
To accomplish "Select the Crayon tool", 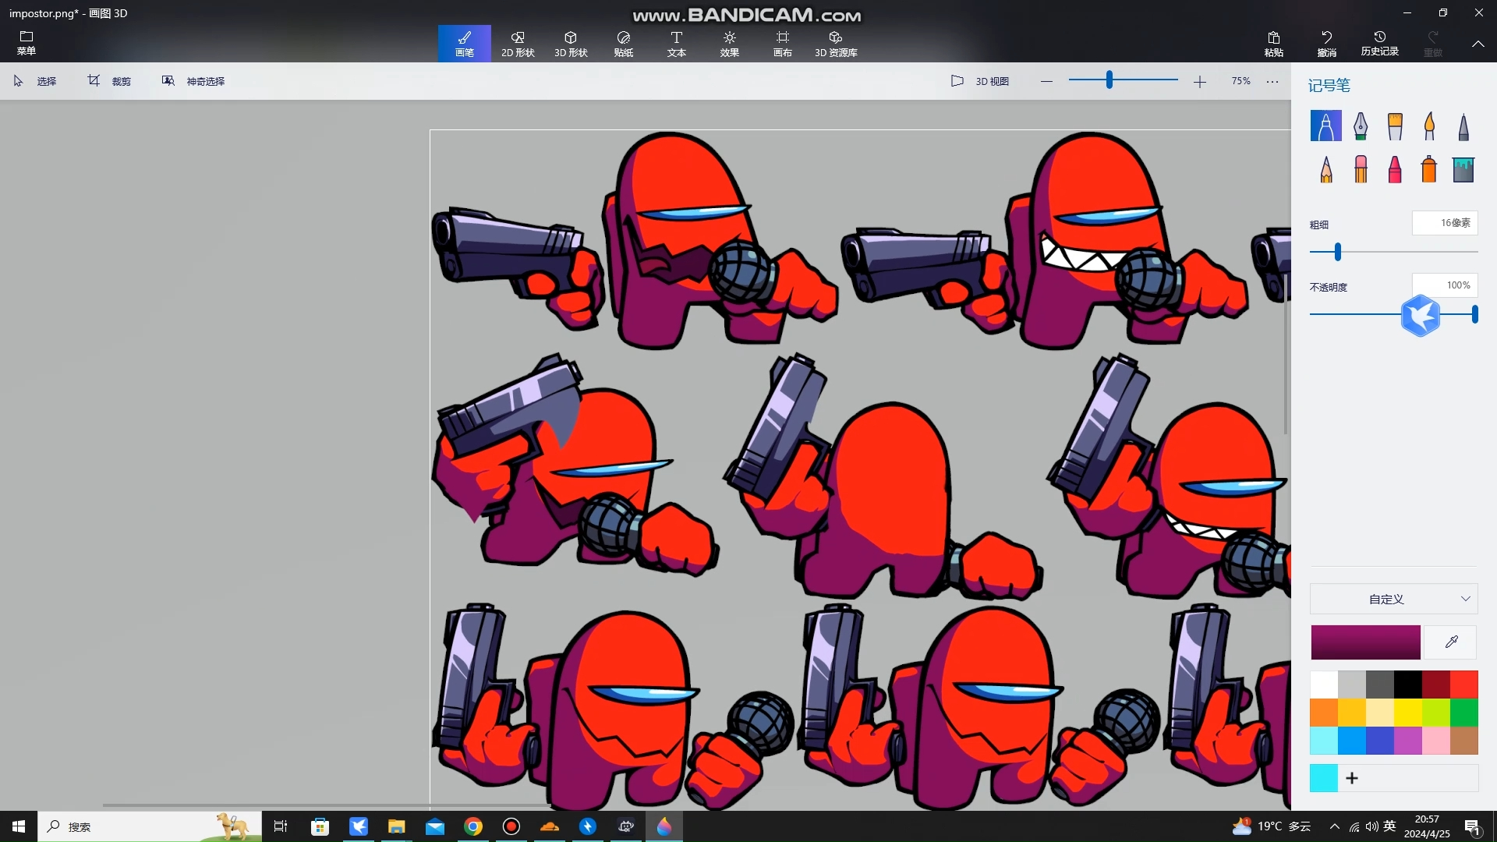I will (x=1395, y=168).
